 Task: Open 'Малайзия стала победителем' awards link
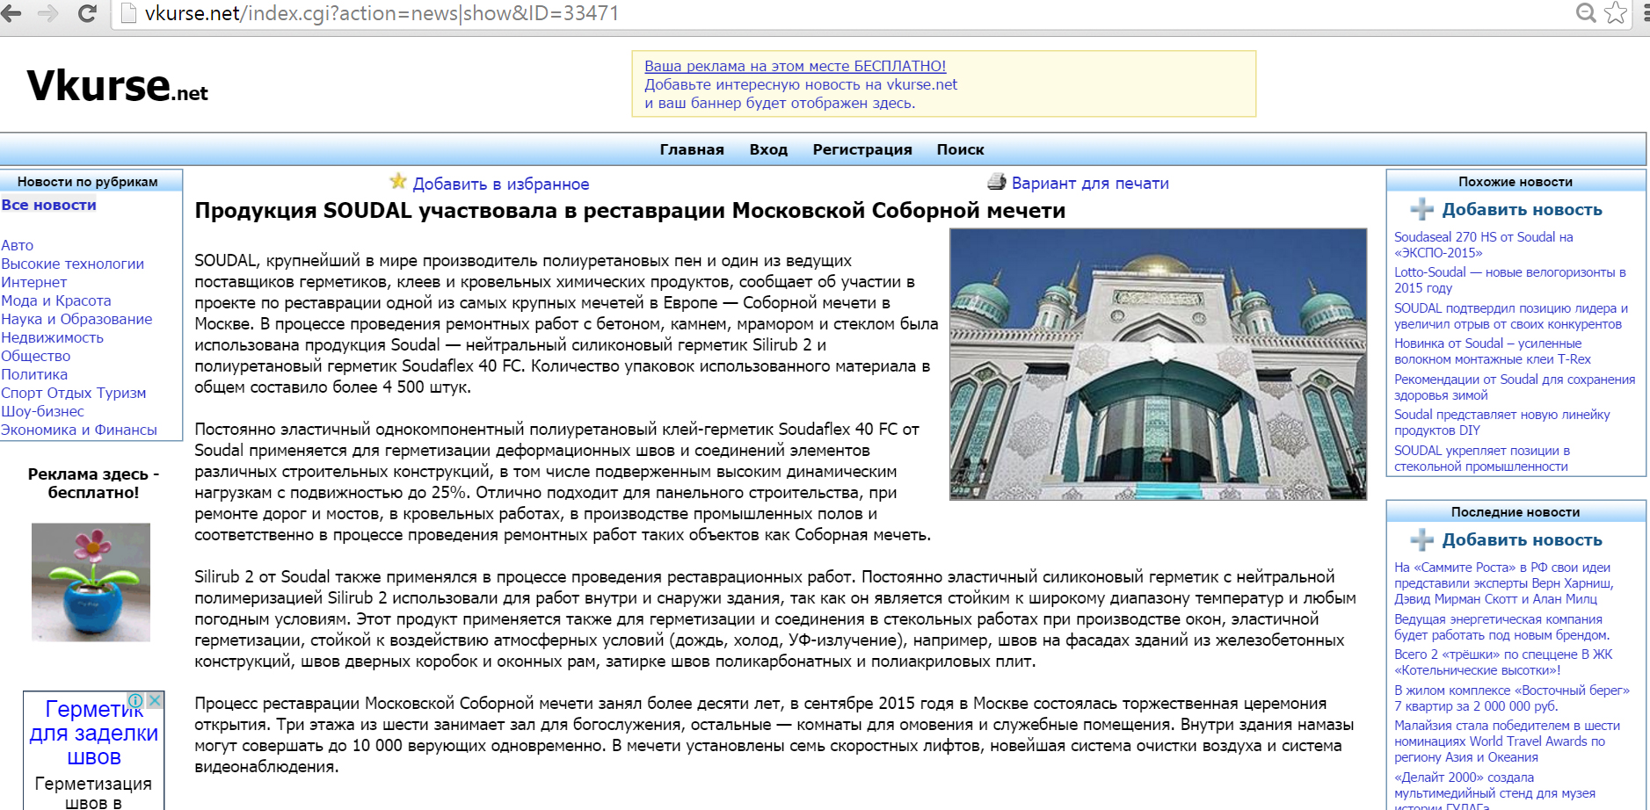[x=1507, y=741]
